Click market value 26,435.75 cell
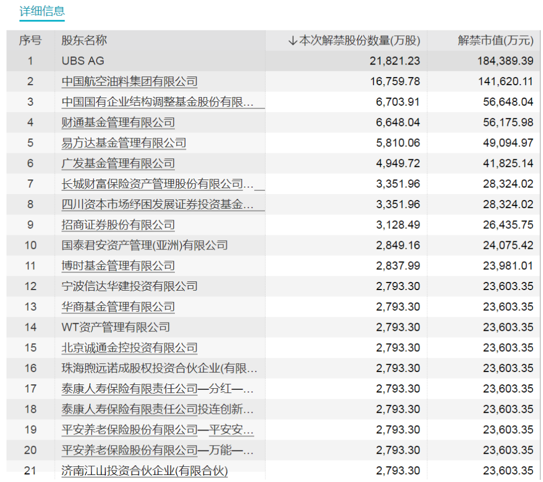This screenshot has width=543, height=482. (x=508, y=225)
